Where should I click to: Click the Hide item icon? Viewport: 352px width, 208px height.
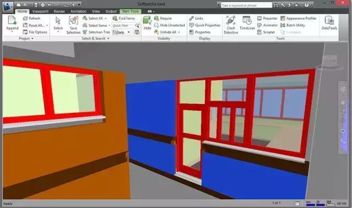[x=147, y=20]
